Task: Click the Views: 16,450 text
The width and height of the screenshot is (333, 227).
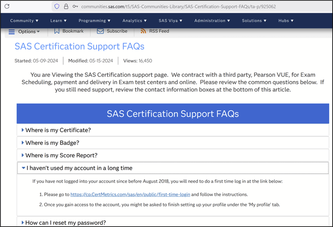Action: click(138, 61)
